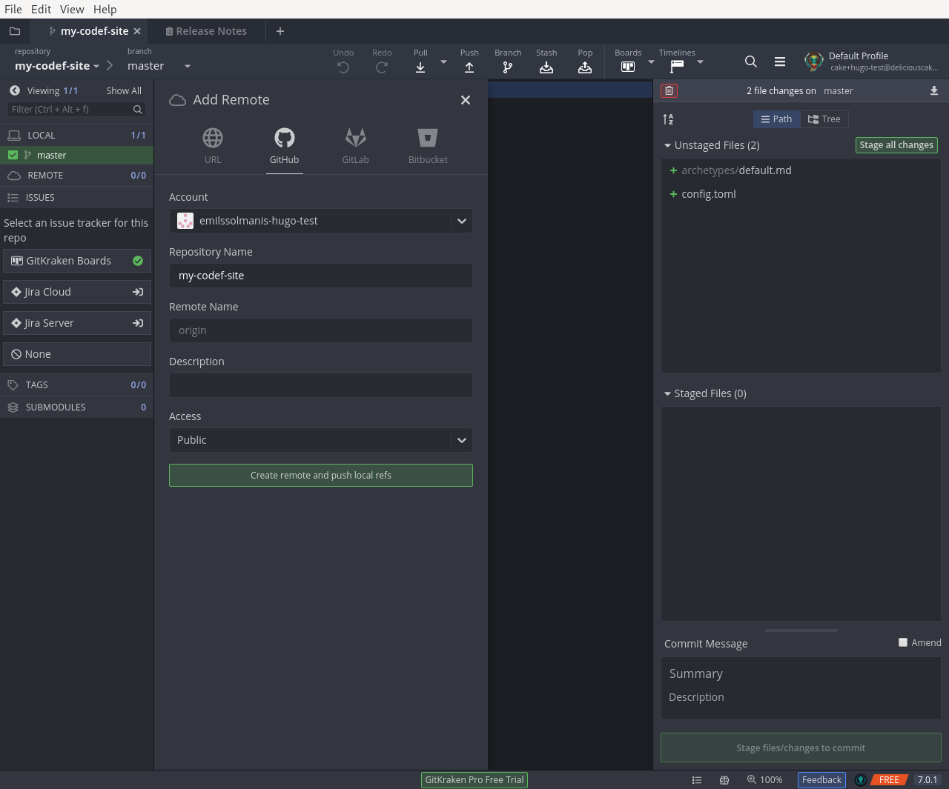This screenshot has height=789, width=949.
Task: Click the Feedback button
Action: click(821, 779)
